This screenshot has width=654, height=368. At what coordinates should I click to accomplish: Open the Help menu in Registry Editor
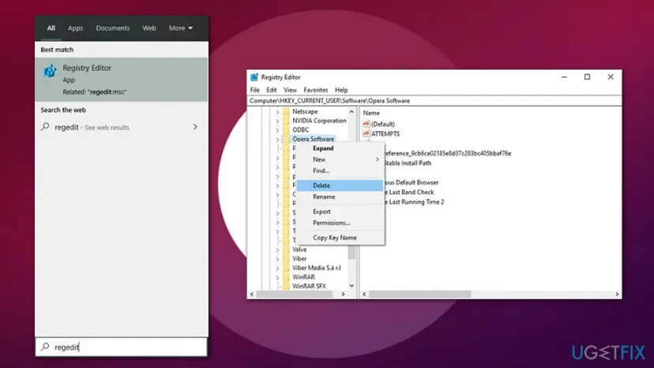click(x=341, y=90)
